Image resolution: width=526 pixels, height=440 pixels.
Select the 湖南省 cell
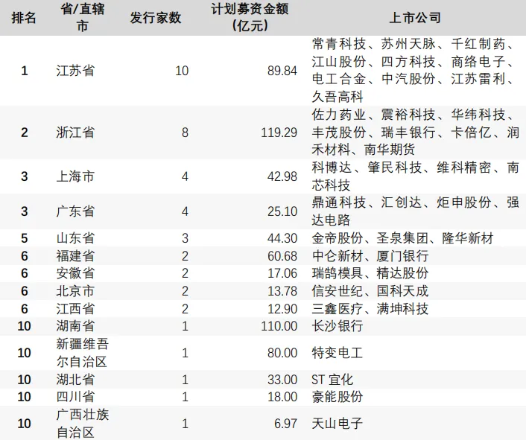point(75,326)
